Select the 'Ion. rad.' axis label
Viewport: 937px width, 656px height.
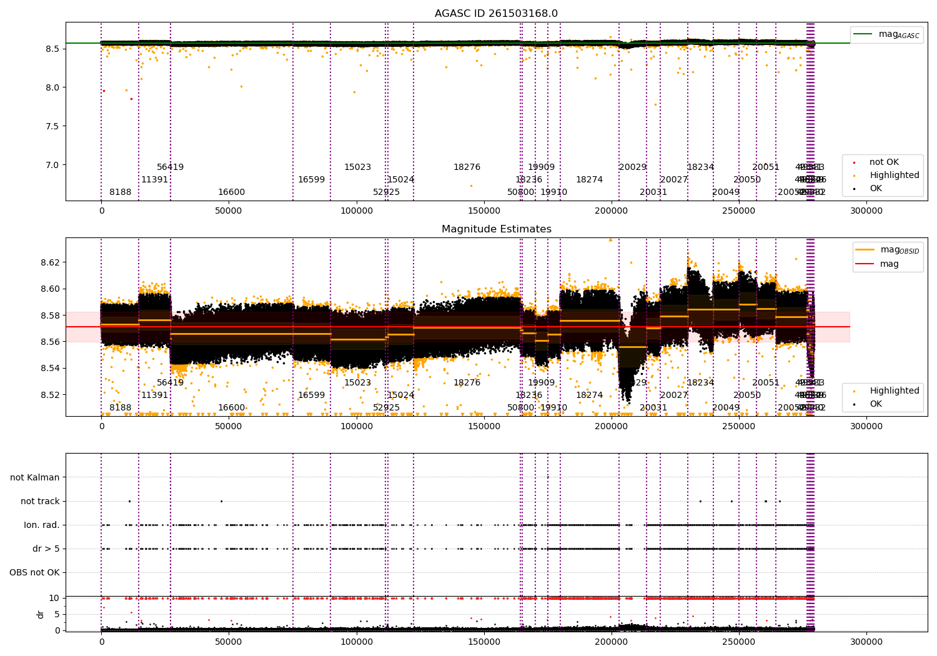point(42,525)
